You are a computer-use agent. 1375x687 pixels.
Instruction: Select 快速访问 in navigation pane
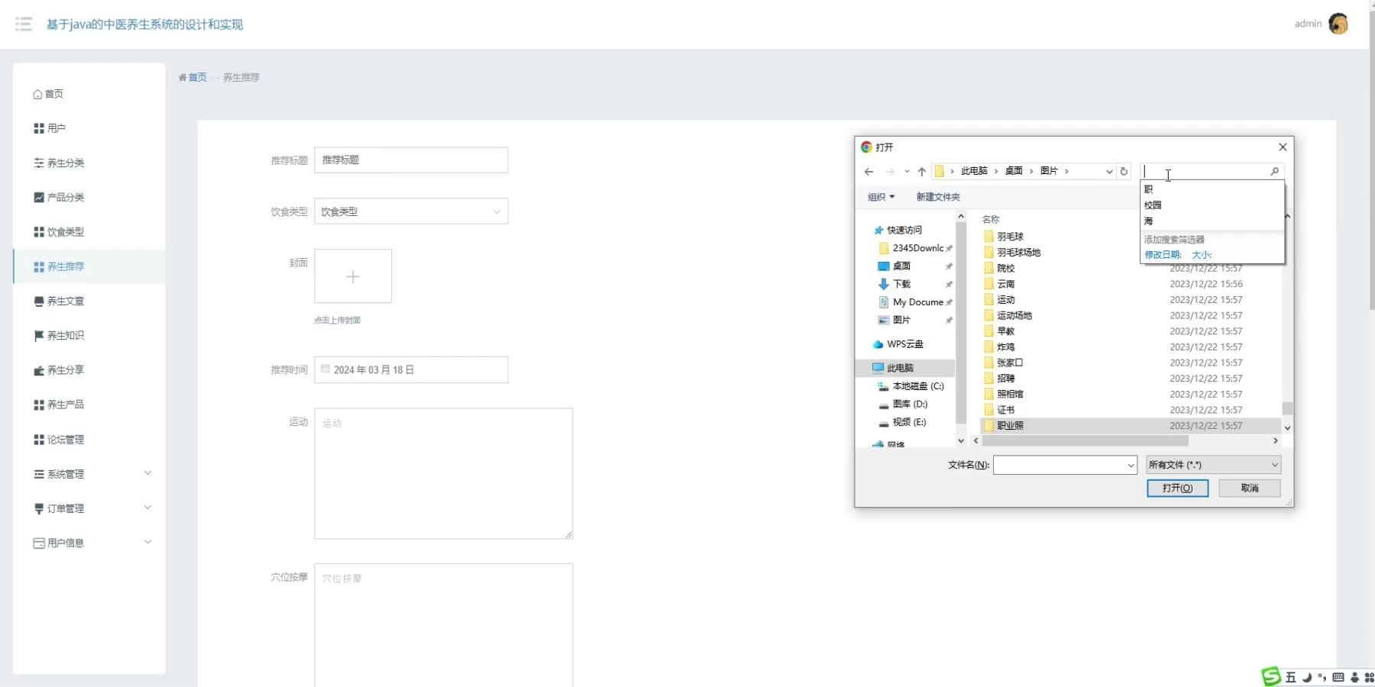coord(898,230)
